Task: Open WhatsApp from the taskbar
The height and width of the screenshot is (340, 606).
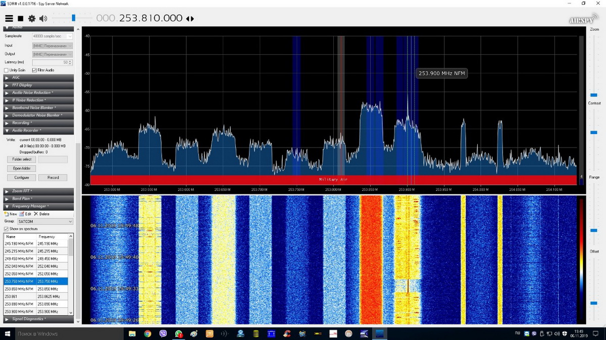Action: tap(179, 333)
